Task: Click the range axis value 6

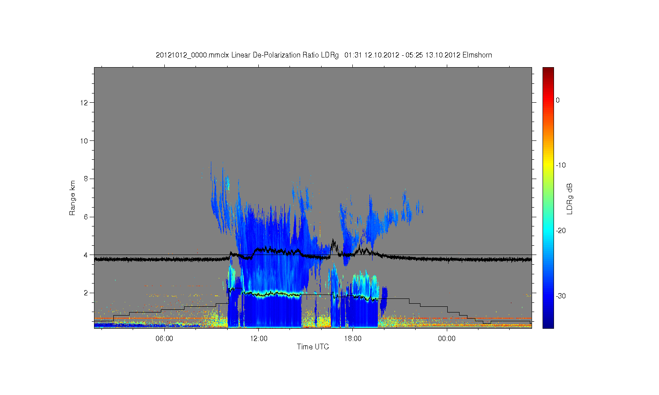Action: [86, 217]
